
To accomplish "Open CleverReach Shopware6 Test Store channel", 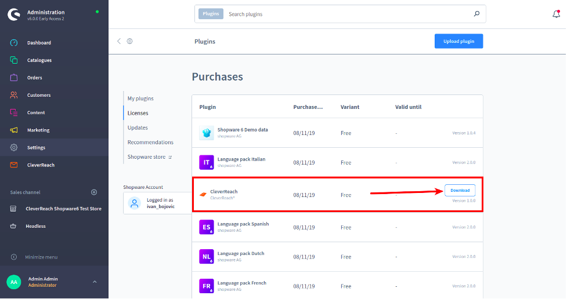I will coord(64,209).
